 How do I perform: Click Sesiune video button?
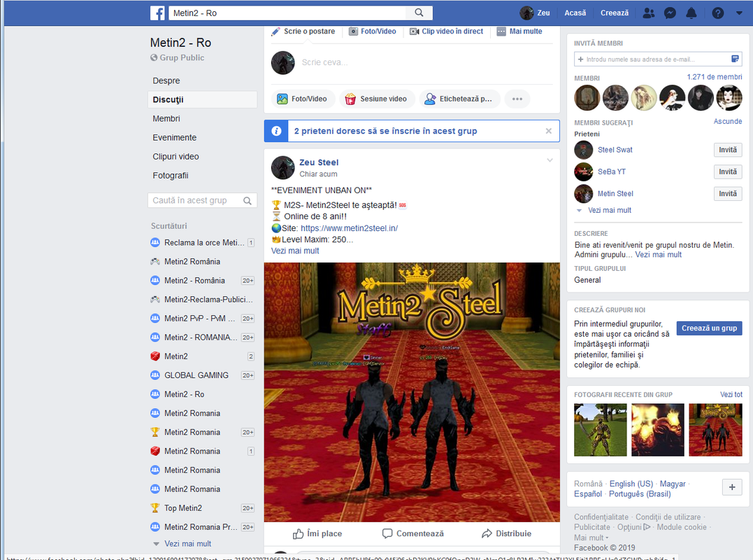376,99
